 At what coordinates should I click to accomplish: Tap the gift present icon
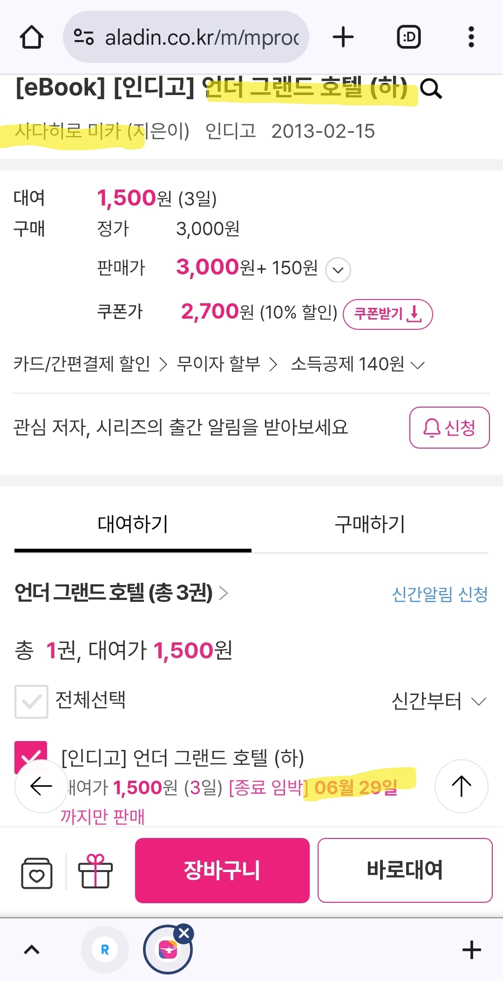click(95, 871)
